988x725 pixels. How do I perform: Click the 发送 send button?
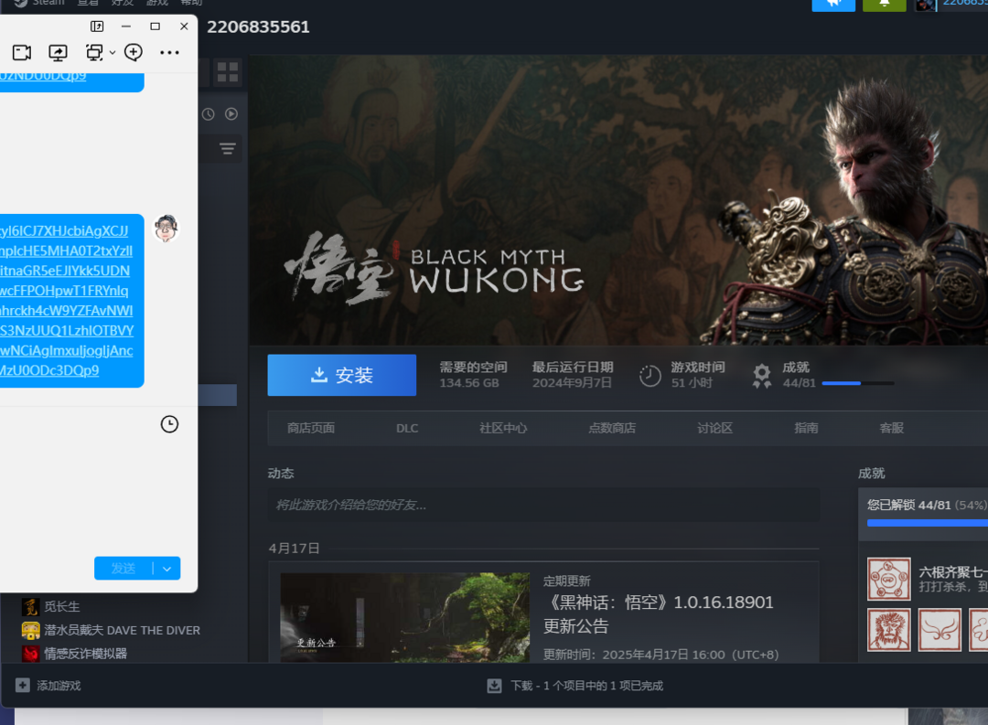coord(123,568)
